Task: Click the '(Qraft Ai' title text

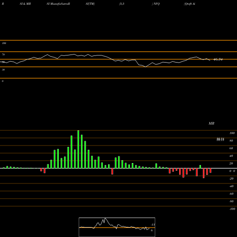Action: tap(190, 4)
